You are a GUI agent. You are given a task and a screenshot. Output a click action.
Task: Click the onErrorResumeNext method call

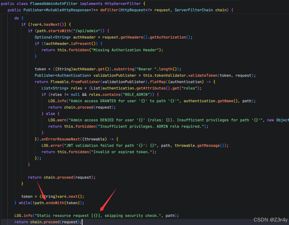click(x=61, y=139)
